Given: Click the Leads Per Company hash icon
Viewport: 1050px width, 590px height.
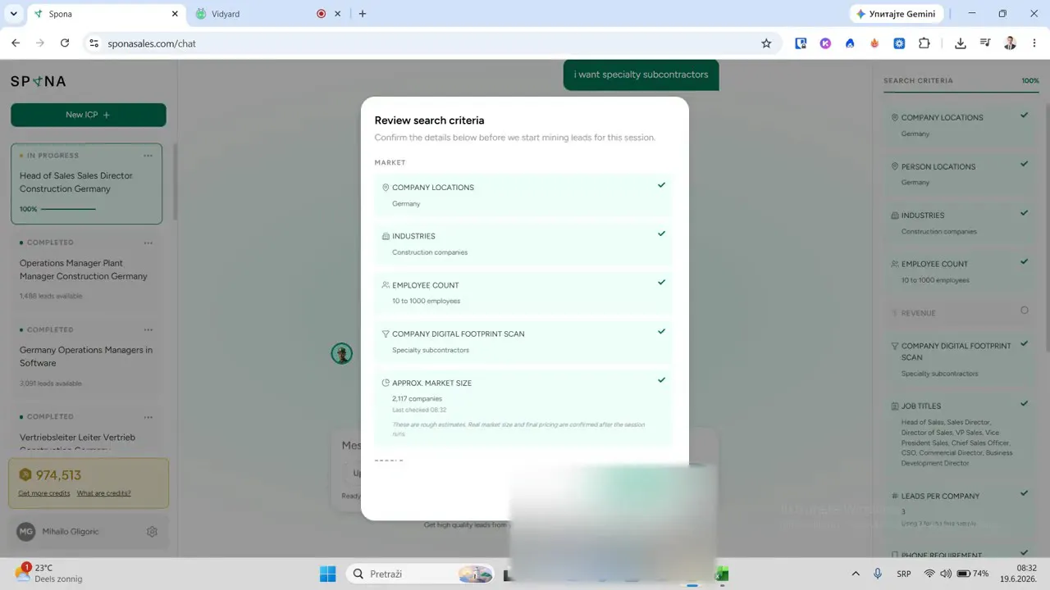Looking at the screenshot, I should coord(895,497).
